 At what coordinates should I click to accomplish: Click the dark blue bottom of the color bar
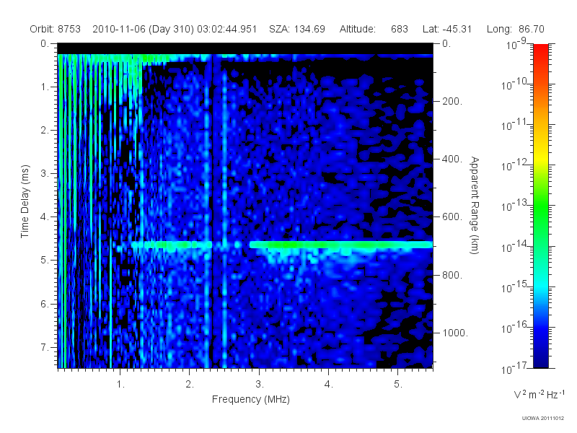pos(540,357)
